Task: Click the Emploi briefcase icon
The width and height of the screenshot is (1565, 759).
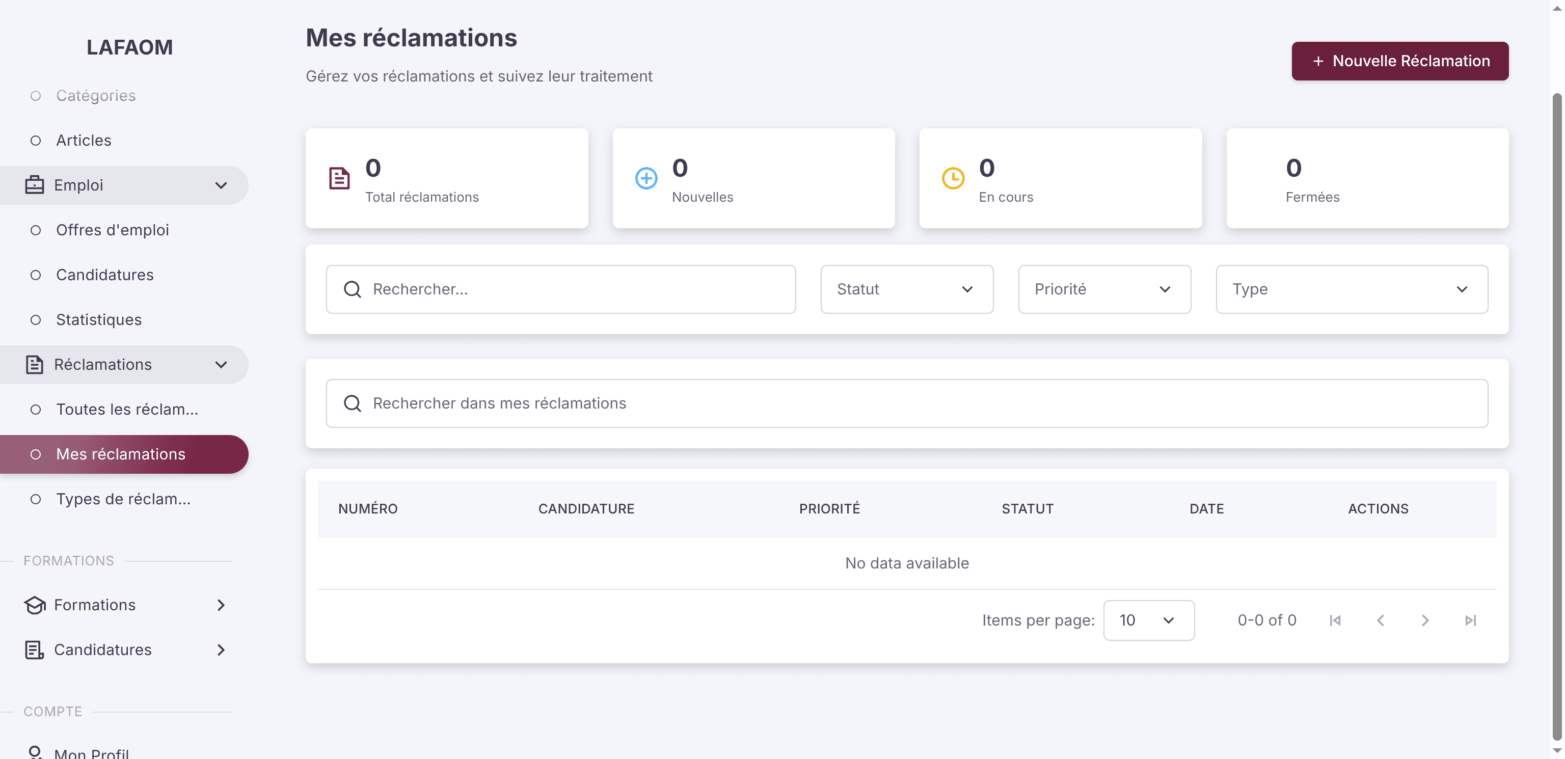Action: 34,185
